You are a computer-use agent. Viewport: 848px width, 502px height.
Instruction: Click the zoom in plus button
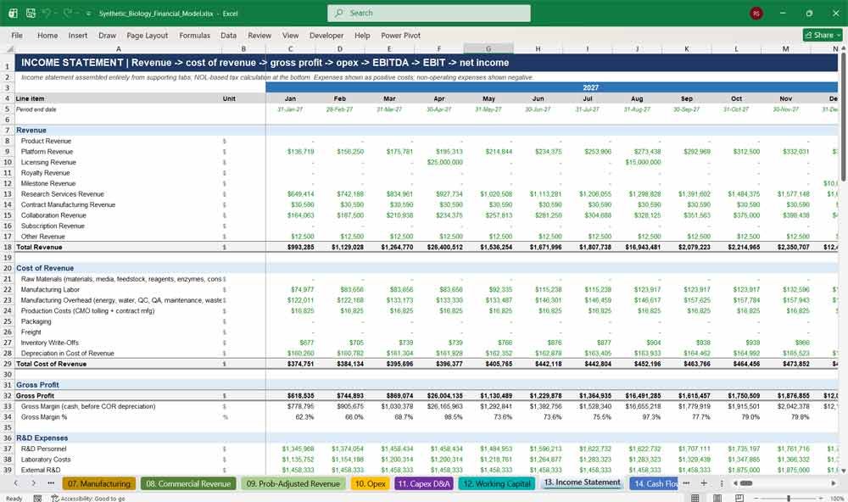[x=822, y=498]
